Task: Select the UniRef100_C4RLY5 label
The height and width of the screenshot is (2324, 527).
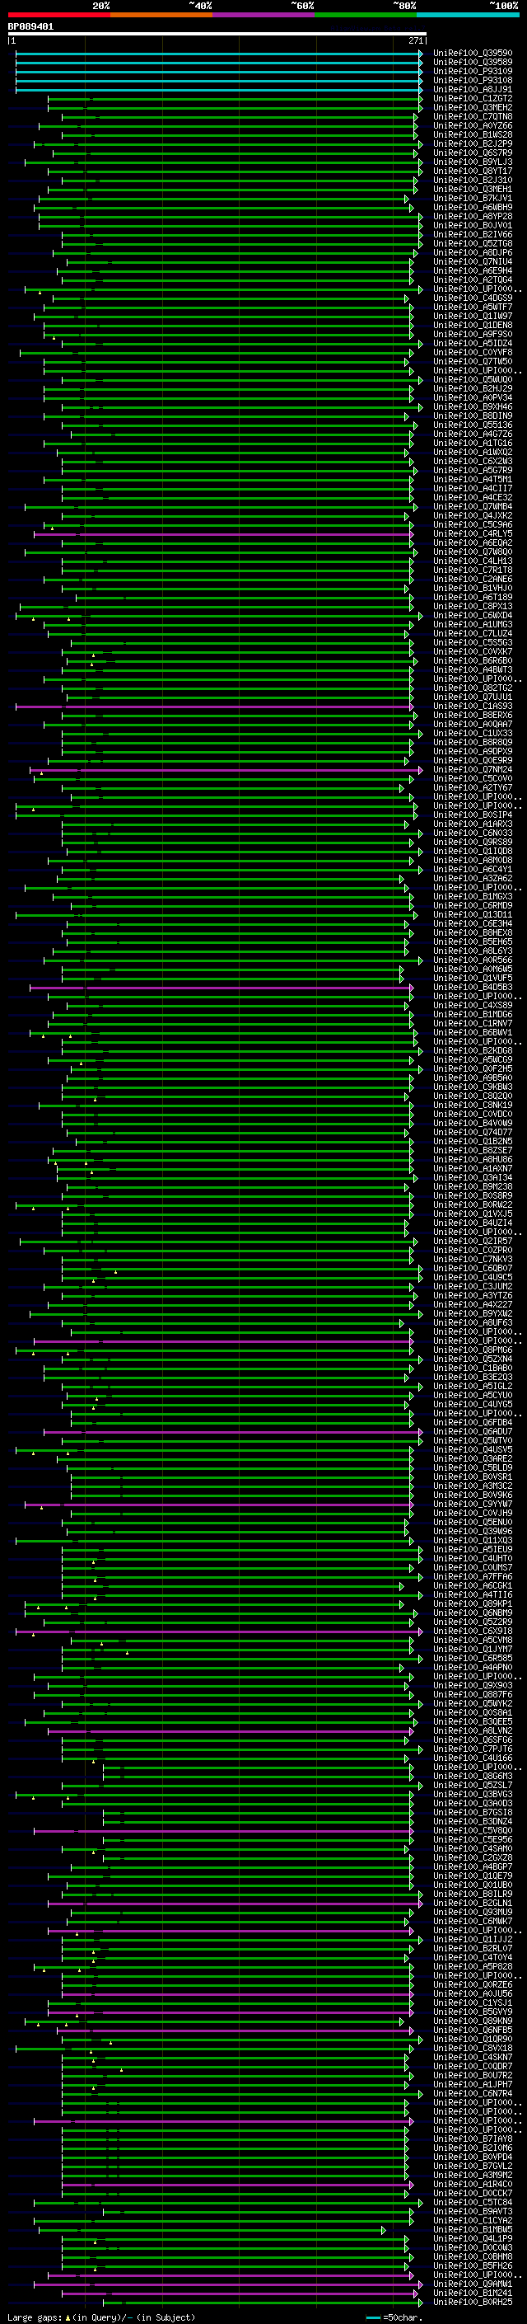Action: (x=472, y=534)
